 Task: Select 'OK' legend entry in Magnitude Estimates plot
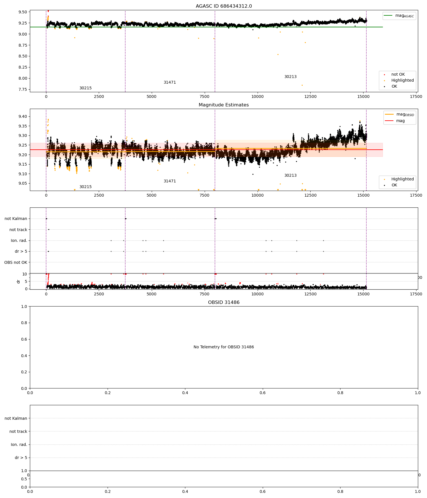[394, 185]
